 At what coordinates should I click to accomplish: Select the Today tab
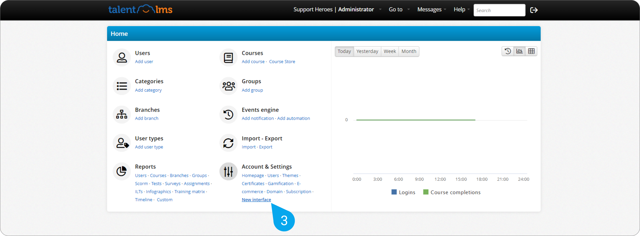(344, 51)
